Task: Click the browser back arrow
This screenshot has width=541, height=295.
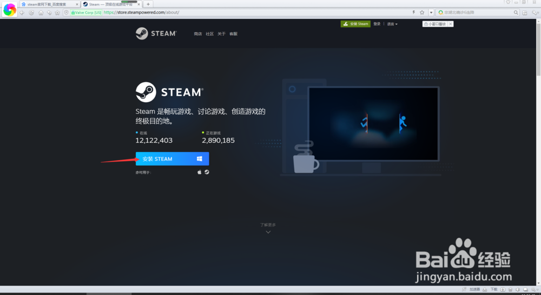Action: coord(22,13)
